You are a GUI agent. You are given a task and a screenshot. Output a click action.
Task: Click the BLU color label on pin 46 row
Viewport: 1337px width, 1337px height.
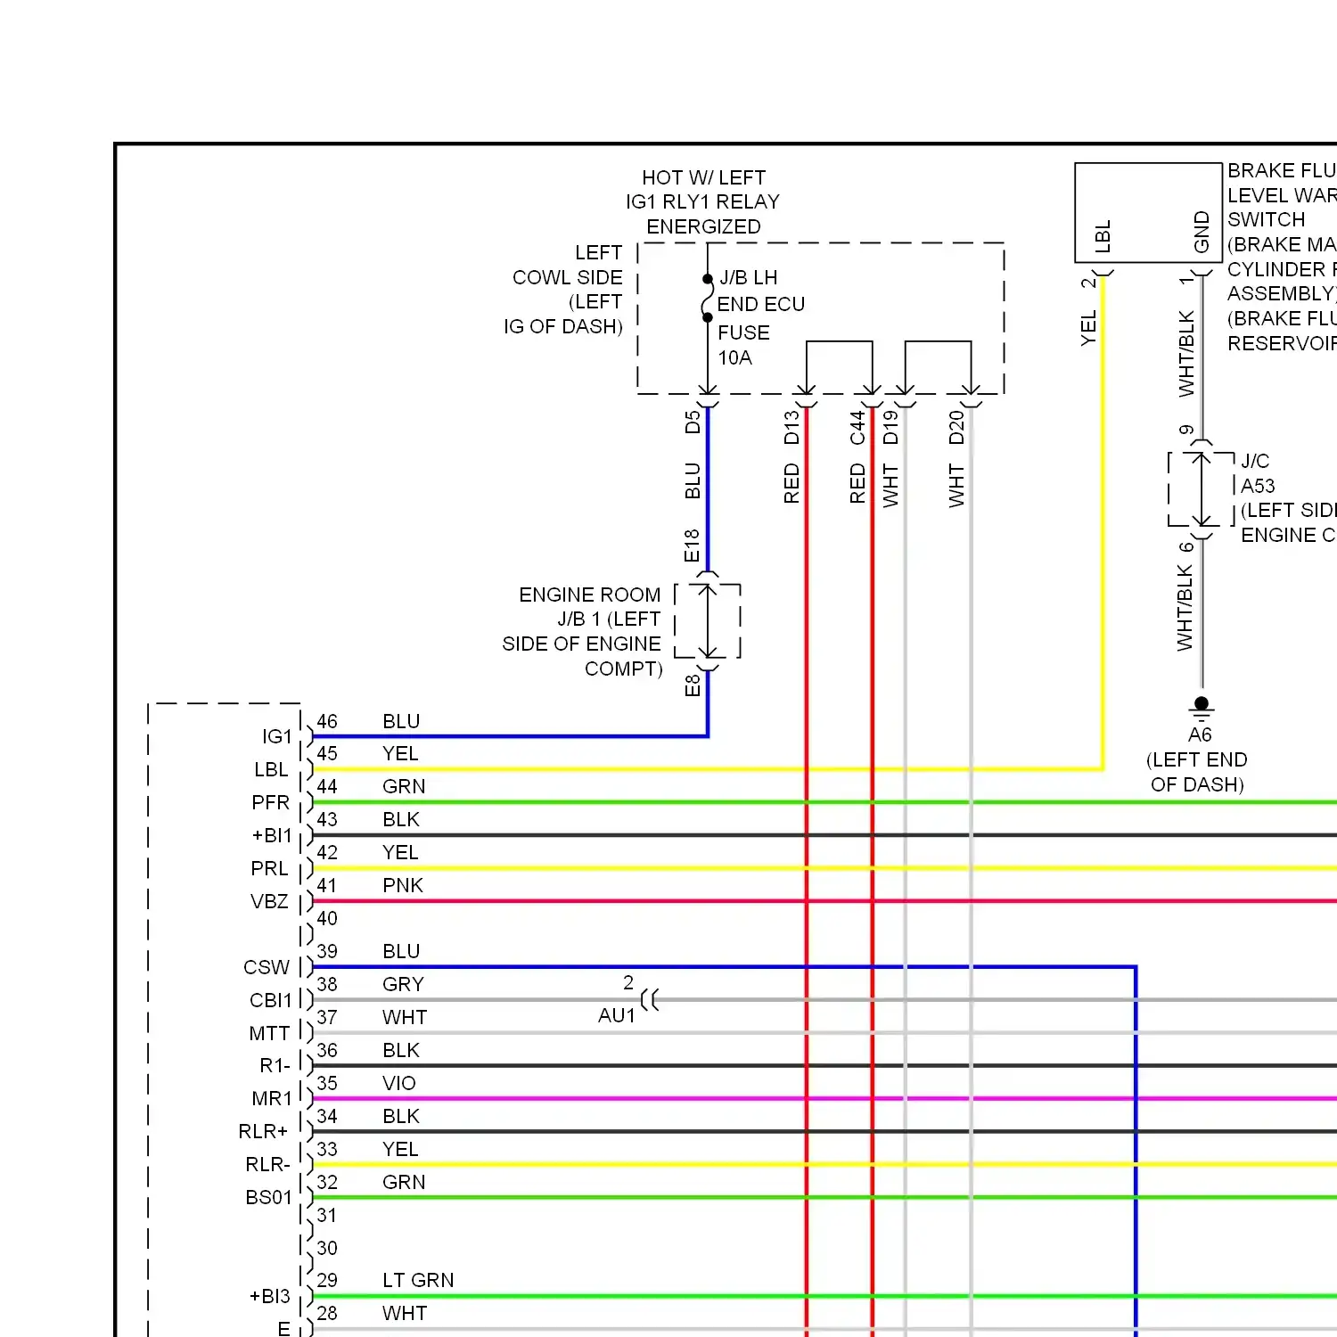pyautogui.click(x=401, y=721)
